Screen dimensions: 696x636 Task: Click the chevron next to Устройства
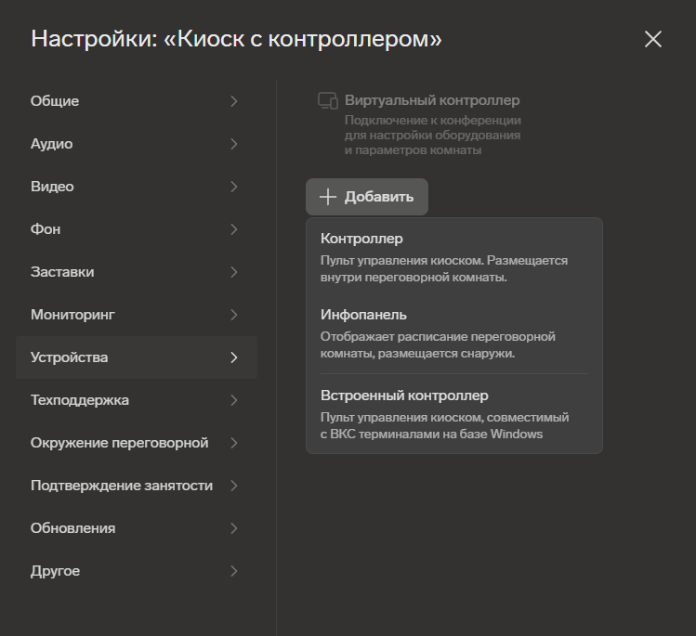[x=233, y=357]
